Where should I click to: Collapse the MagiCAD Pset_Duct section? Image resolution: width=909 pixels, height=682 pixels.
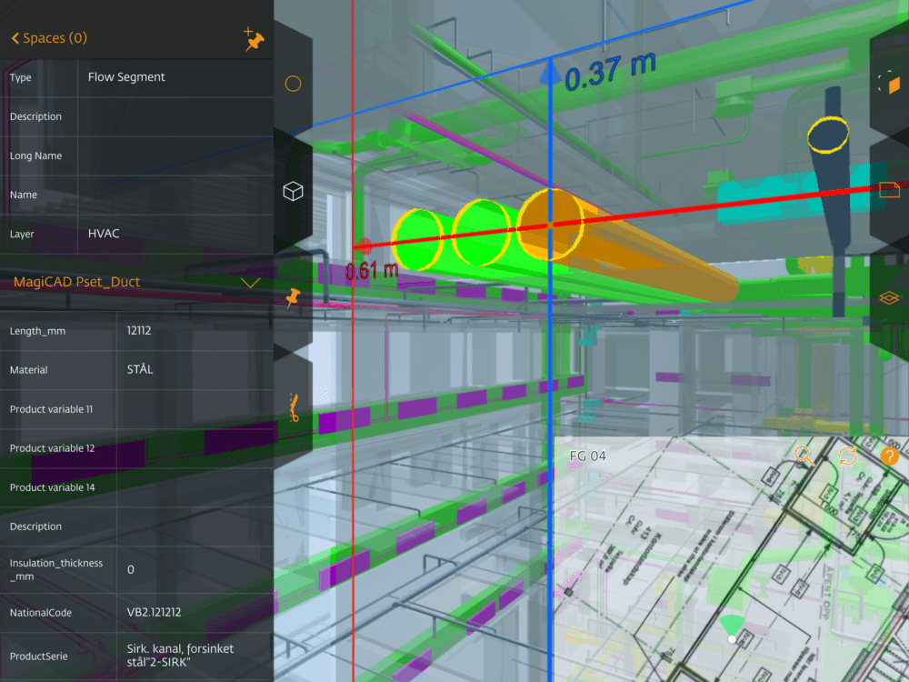pos(137,283)
